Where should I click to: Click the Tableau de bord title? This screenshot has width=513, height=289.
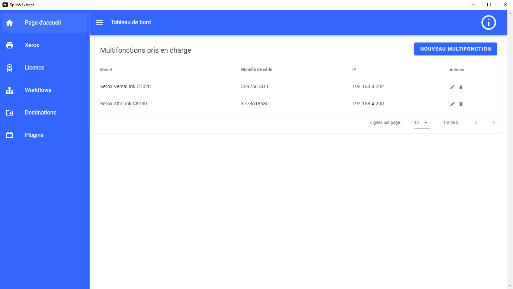click(131, 22)
